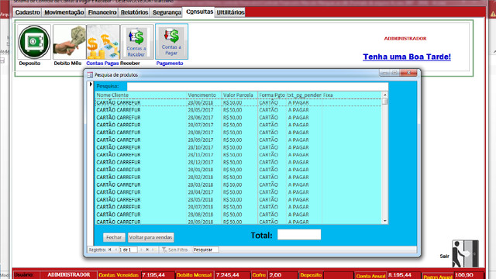Switch to the Financeiro tab
This screenshot has height=279, width=496.
(x=102, y=12)
